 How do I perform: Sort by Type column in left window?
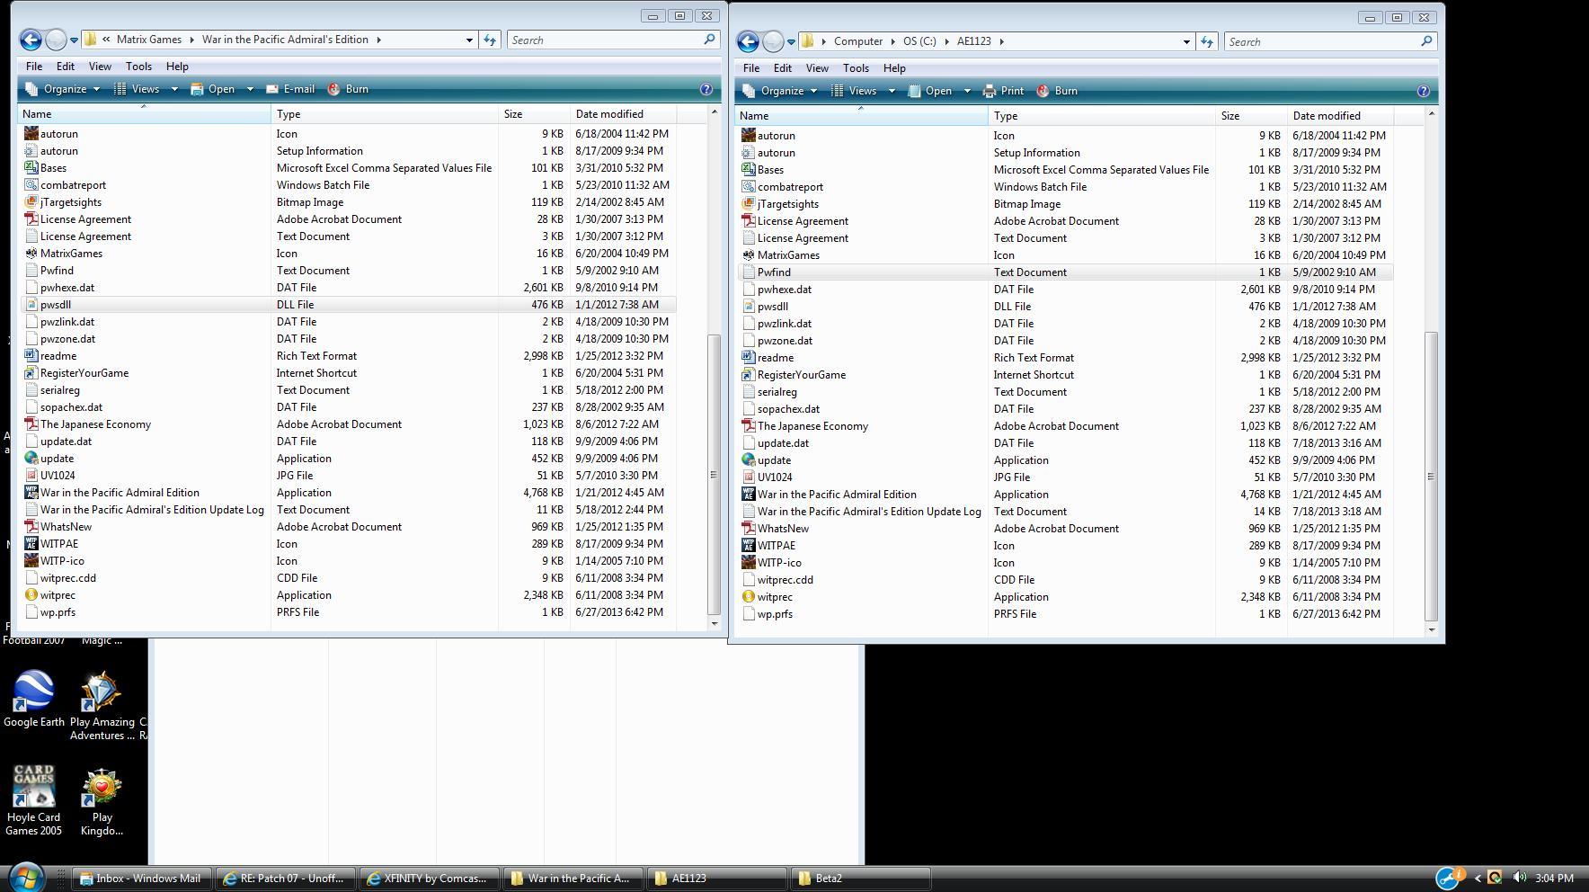coord(385,114)
